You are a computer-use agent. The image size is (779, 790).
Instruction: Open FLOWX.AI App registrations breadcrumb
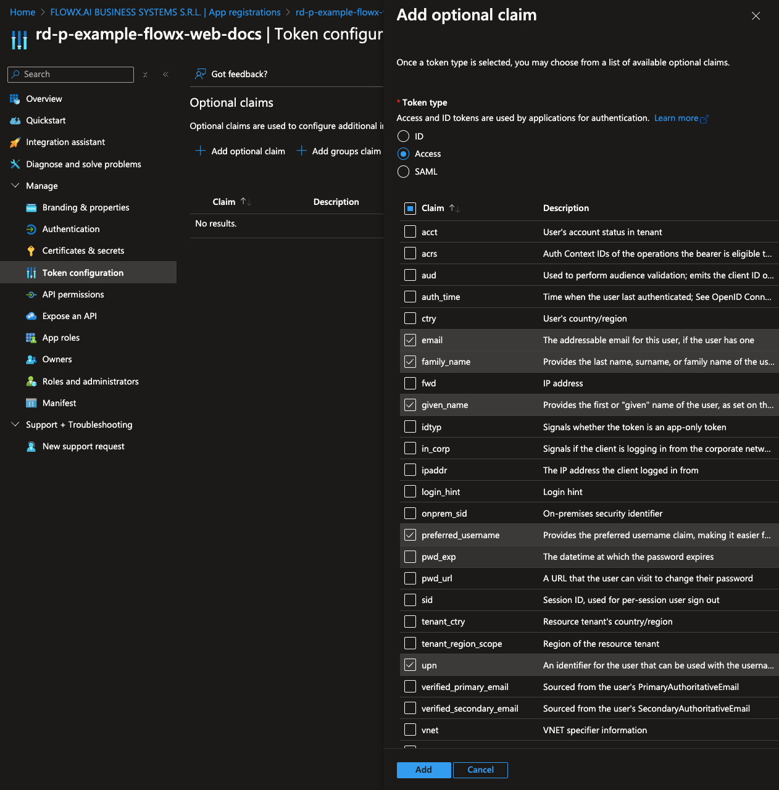[165, 12]
